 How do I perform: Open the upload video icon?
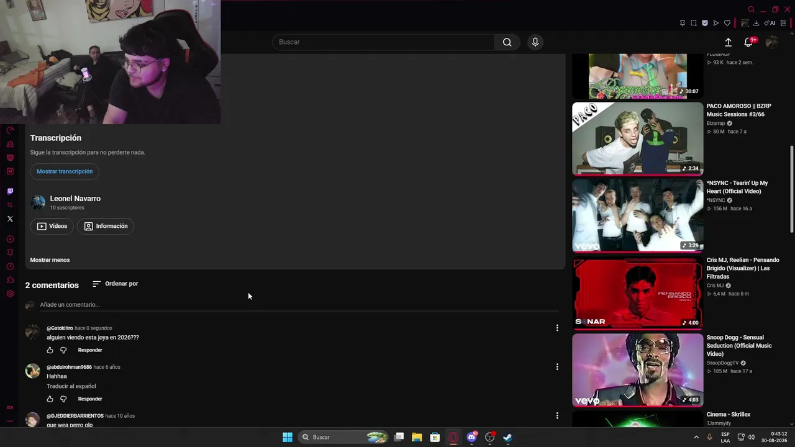point(728,42)
